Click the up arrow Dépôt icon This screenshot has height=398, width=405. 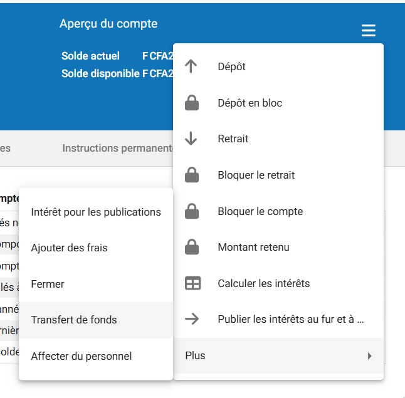tap(192, 66)
